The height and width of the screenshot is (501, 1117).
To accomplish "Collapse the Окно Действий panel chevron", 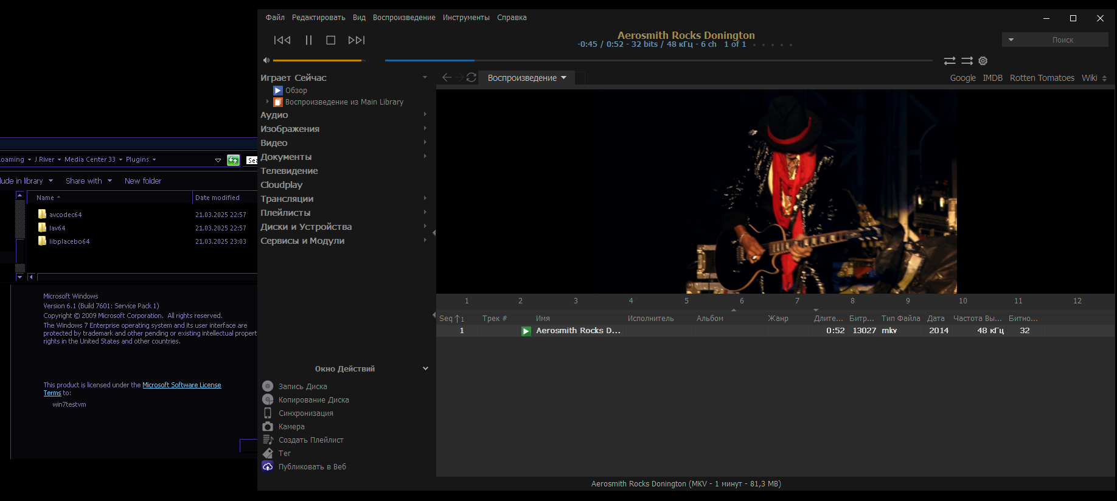I will click(x=425, y=368).
